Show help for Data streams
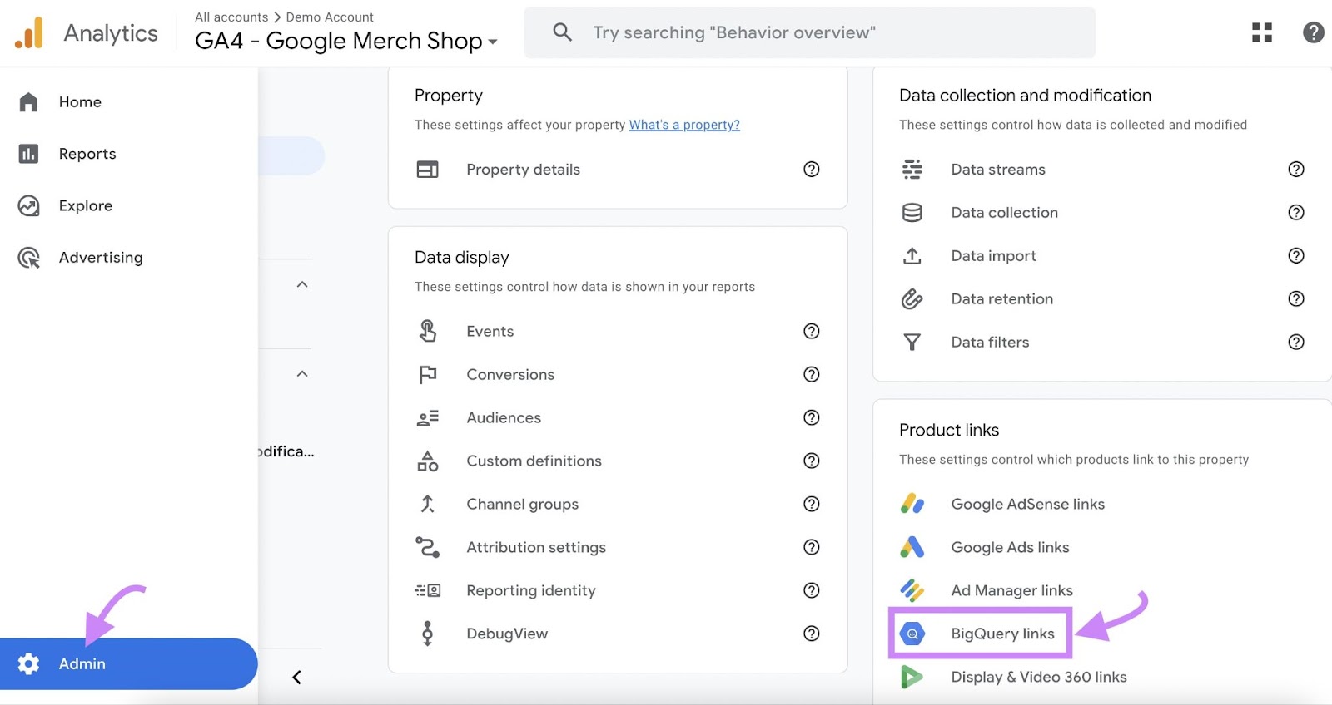 1296,170
